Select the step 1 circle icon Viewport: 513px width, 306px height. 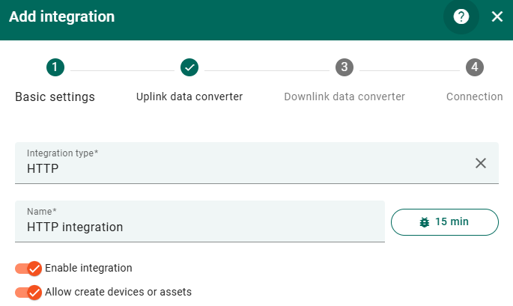55,67
